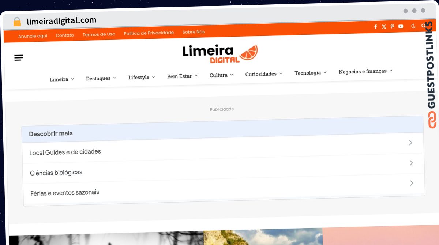The height and width of the screenshot is (245, 439).
Task: Open Política de Privacidade link
Action: point(149,33)
